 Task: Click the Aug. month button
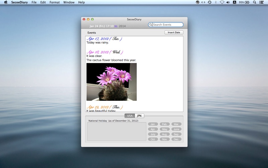tap(164, 134)
